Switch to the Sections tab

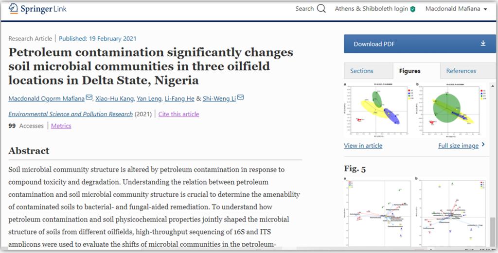(361, 71)
